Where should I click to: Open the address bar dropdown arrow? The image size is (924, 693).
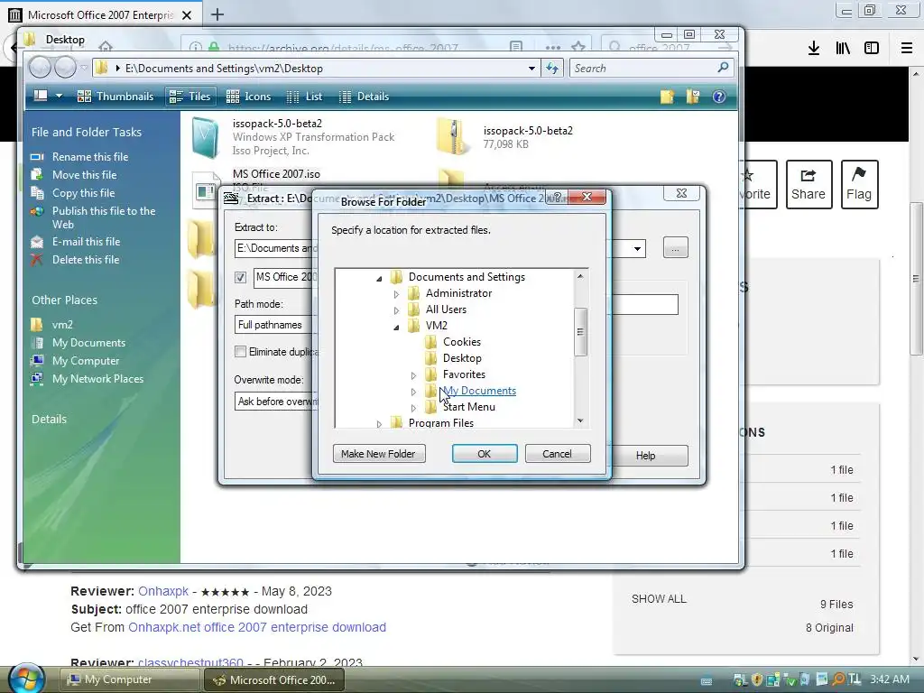point(531,69)
